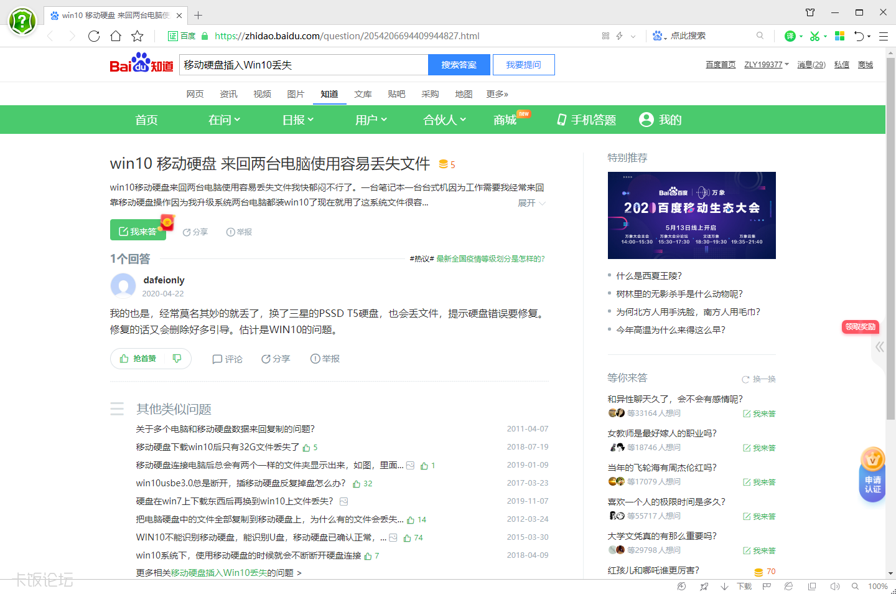Open the QR code grid icon in address bar

(x=605, y=36)
